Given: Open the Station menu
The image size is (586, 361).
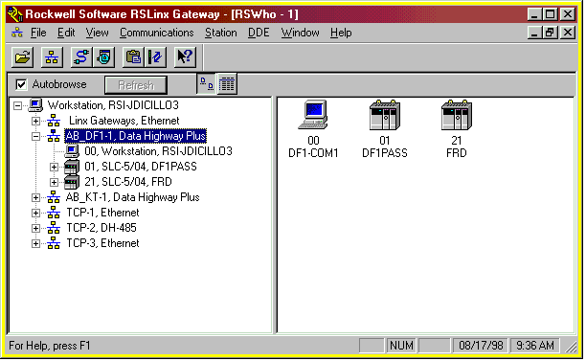Looking at the screenshot, I should (x=220, y=33).
